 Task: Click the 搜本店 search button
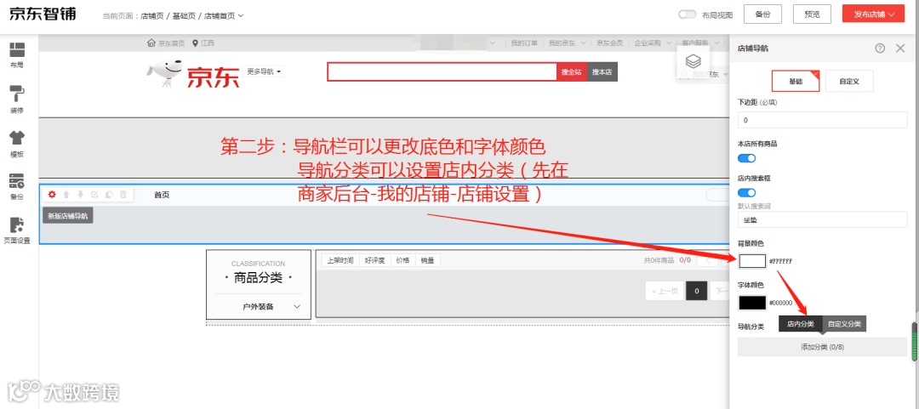602,72
